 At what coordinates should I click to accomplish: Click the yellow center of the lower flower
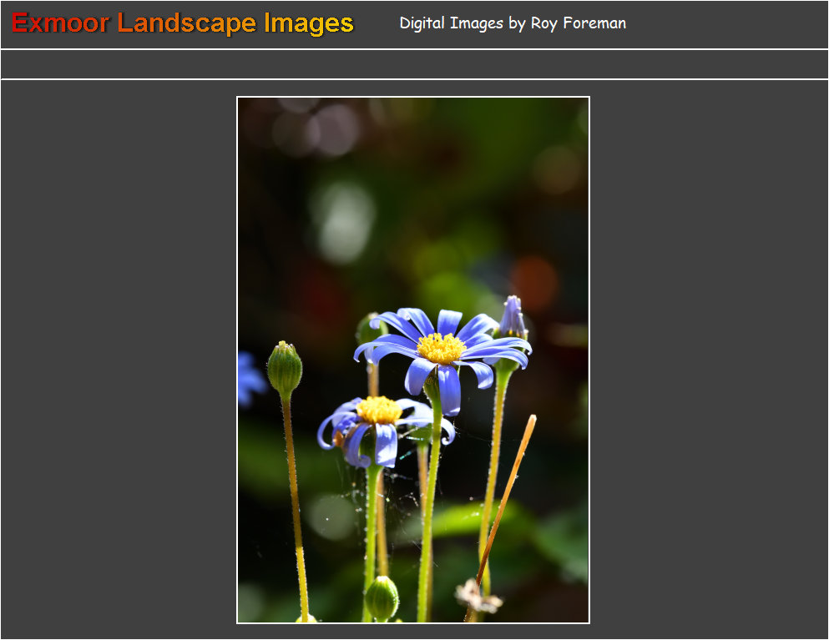pyautogui.click(x=380, y=410)
